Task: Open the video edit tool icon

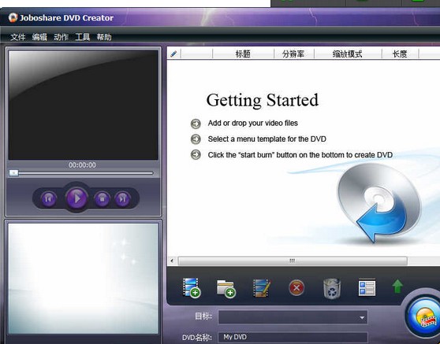Action: pyautogui.click(x=262, y=287)
